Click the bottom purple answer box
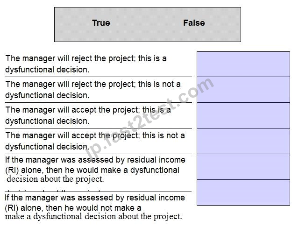The height and width of the screenshot is (235, 299). pyautogui.click(x=243, y=192)
